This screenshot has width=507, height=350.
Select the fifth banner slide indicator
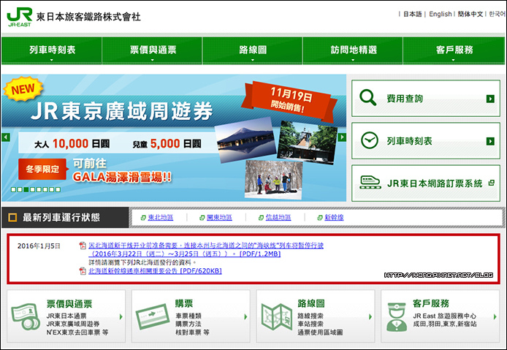click(x=39, y=189)
